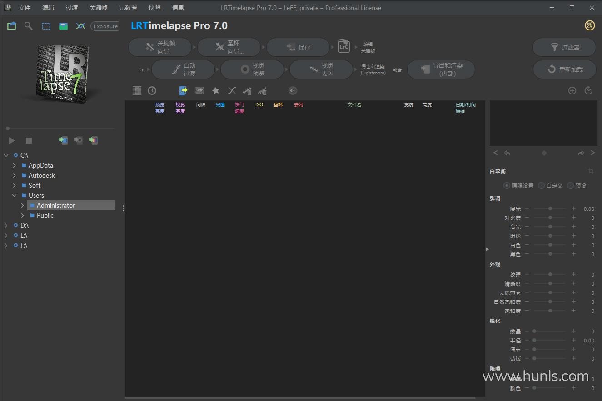The height and width of the screenshot is (401, 602).
Task: Select the 原照设置 white balance radio
Action: [507, 185]
